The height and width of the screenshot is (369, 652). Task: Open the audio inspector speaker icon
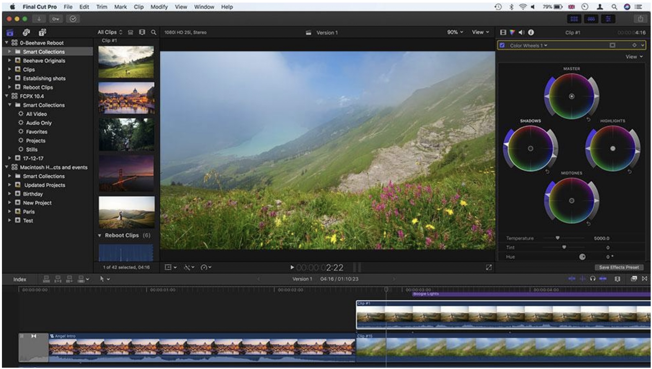pyautogui.click(x=522, y=32)
